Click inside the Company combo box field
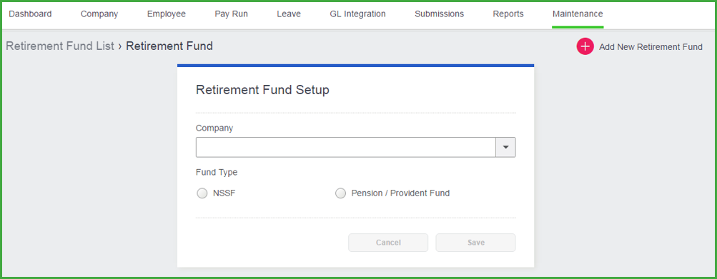The width and height of the screenshot is (717, 279). [x=346, y=148]
